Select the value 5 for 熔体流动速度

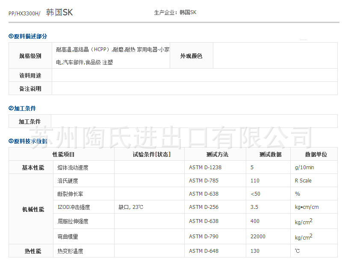[252, 168]
